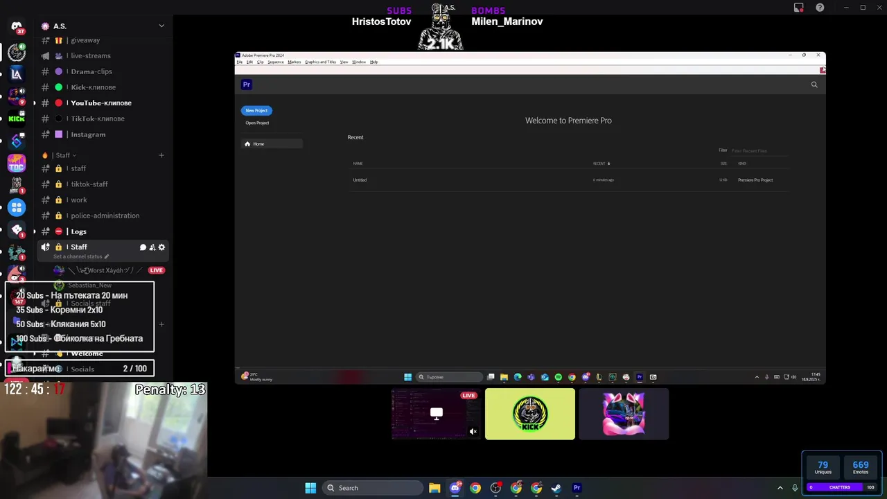Open the Graphics and Titles menu
The width and height of the screenshot is (887, 499).
coord(320,62)
